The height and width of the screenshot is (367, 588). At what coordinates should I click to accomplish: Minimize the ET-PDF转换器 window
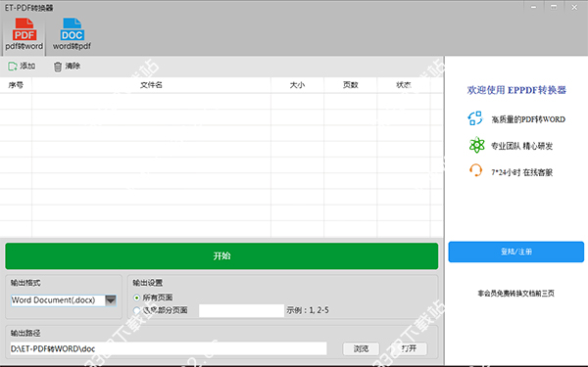(x=534, y=7)
